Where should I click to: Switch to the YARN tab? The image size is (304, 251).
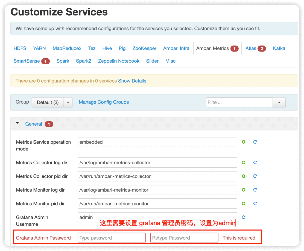(39, 48)
